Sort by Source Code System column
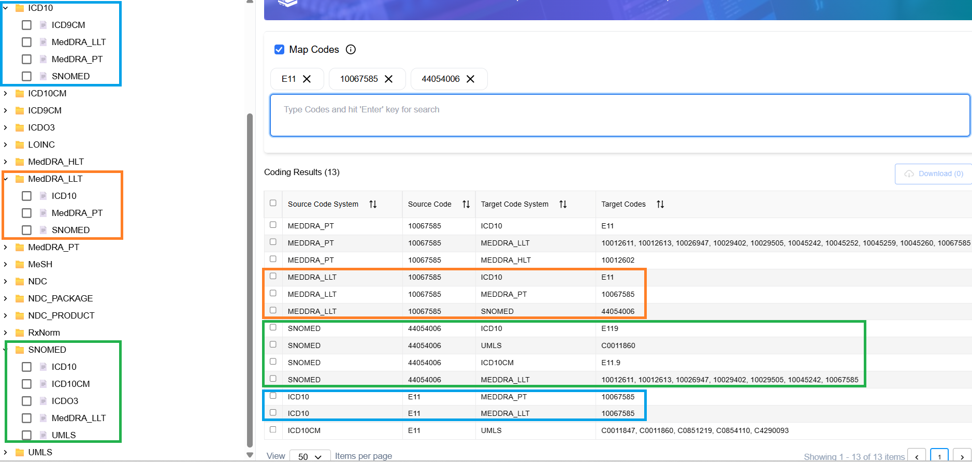Screen dimensions: 972x462 tap(373, 204)
